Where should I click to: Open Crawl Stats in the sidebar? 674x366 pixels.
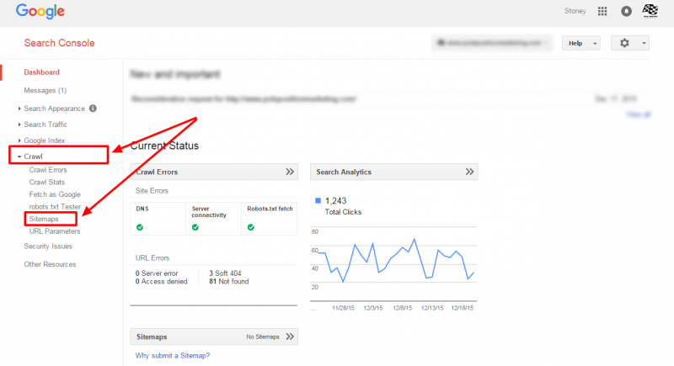pos(47,183)
